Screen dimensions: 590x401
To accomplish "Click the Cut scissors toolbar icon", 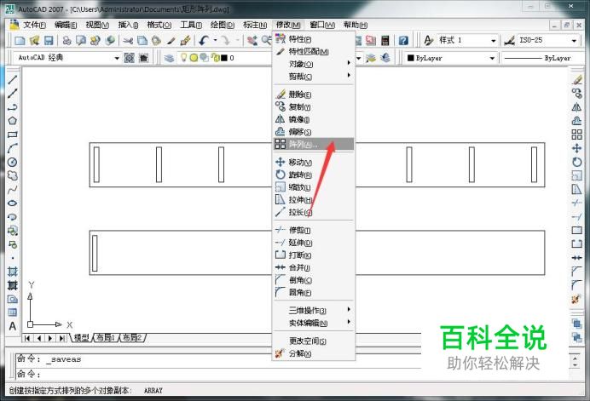I will pyautogui.click(x=128, y=40).
